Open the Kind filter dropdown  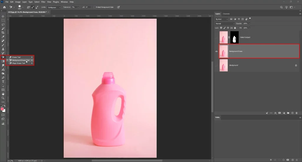pos(222,19)
